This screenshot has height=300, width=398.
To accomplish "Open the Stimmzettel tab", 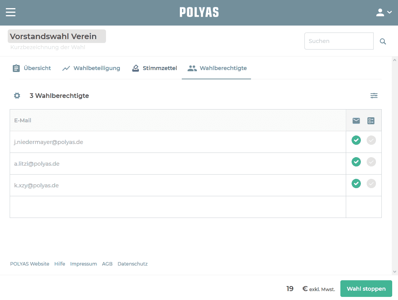I will [154, 68].
